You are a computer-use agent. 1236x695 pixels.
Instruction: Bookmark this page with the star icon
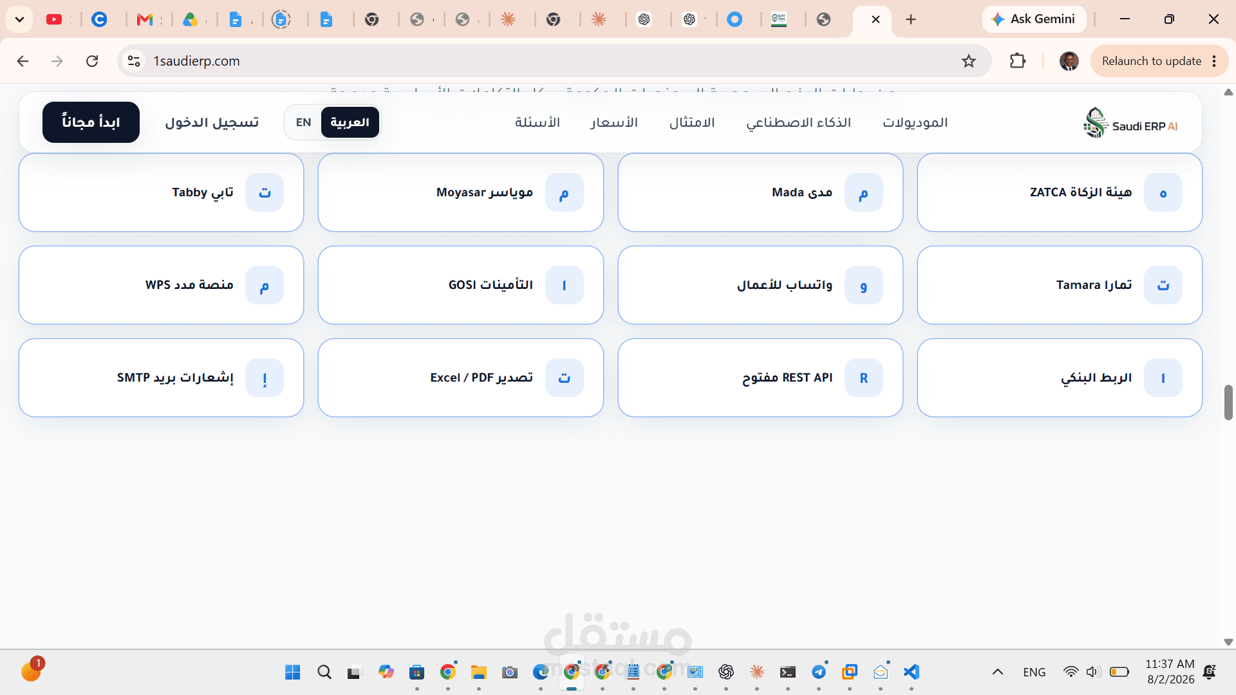[x=969, y=61]
